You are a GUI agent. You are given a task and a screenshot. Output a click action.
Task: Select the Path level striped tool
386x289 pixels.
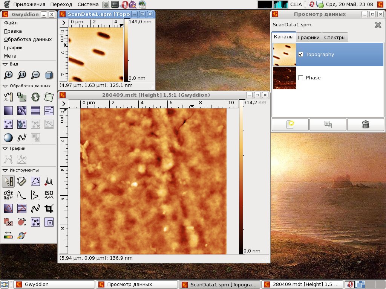coord(21,208)
